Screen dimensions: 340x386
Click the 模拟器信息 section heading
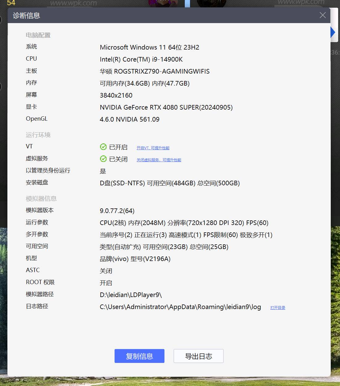click(x=41, y=199)
